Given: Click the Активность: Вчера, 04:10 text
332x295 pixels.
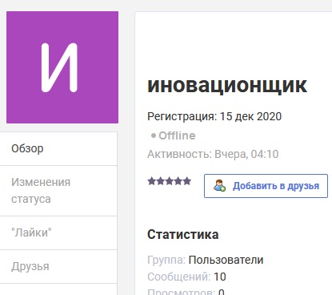Looking at the screenshot, I should click(x=213, y=154).
